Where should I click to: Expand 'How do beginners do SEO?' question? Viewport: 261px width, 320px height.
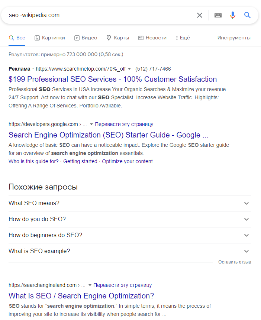point(129,235)
